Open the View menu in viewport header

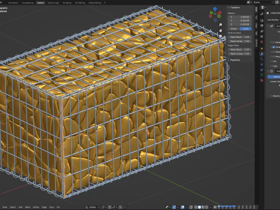[5, 207]
